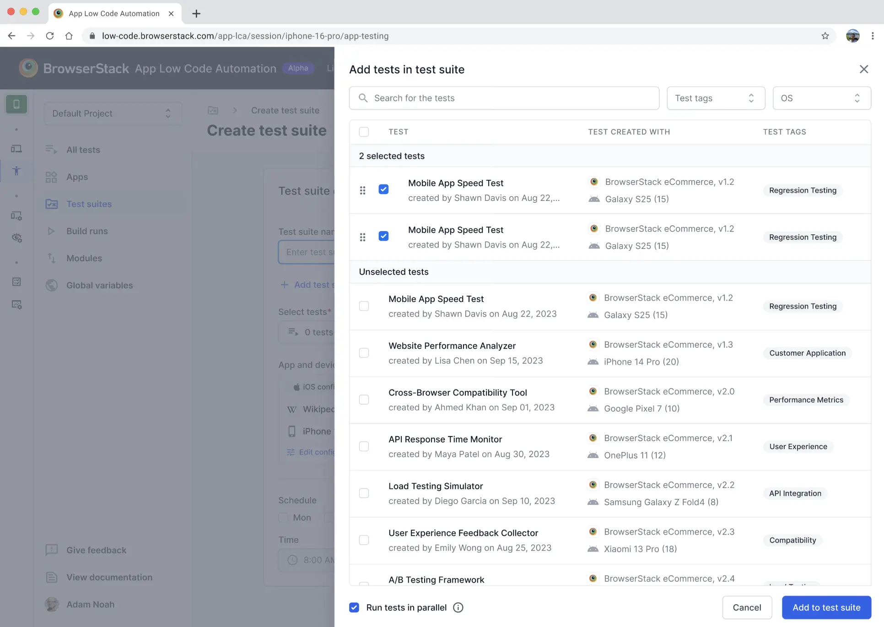Click the Add to test suite button
Screen dimensions: 884x627
[826, 607]
